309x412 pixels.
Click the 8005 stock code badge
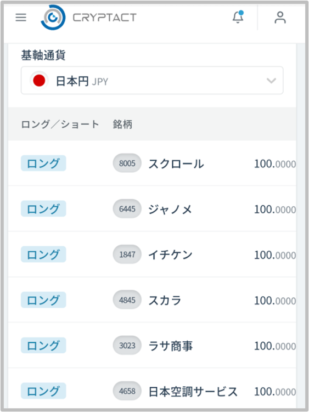pos(127,163)
